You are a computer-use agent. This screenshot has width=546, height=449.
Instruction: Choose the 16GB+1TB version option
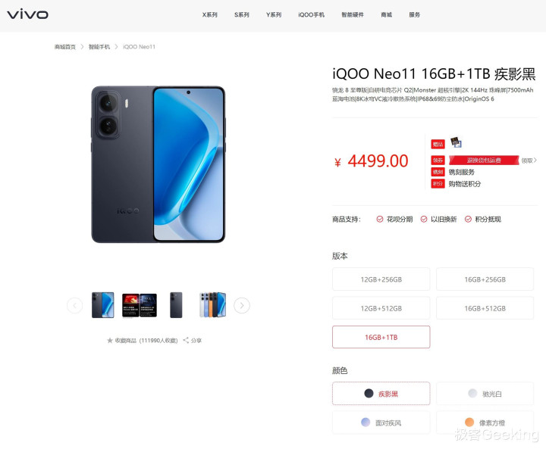click(x=381, y=337)
